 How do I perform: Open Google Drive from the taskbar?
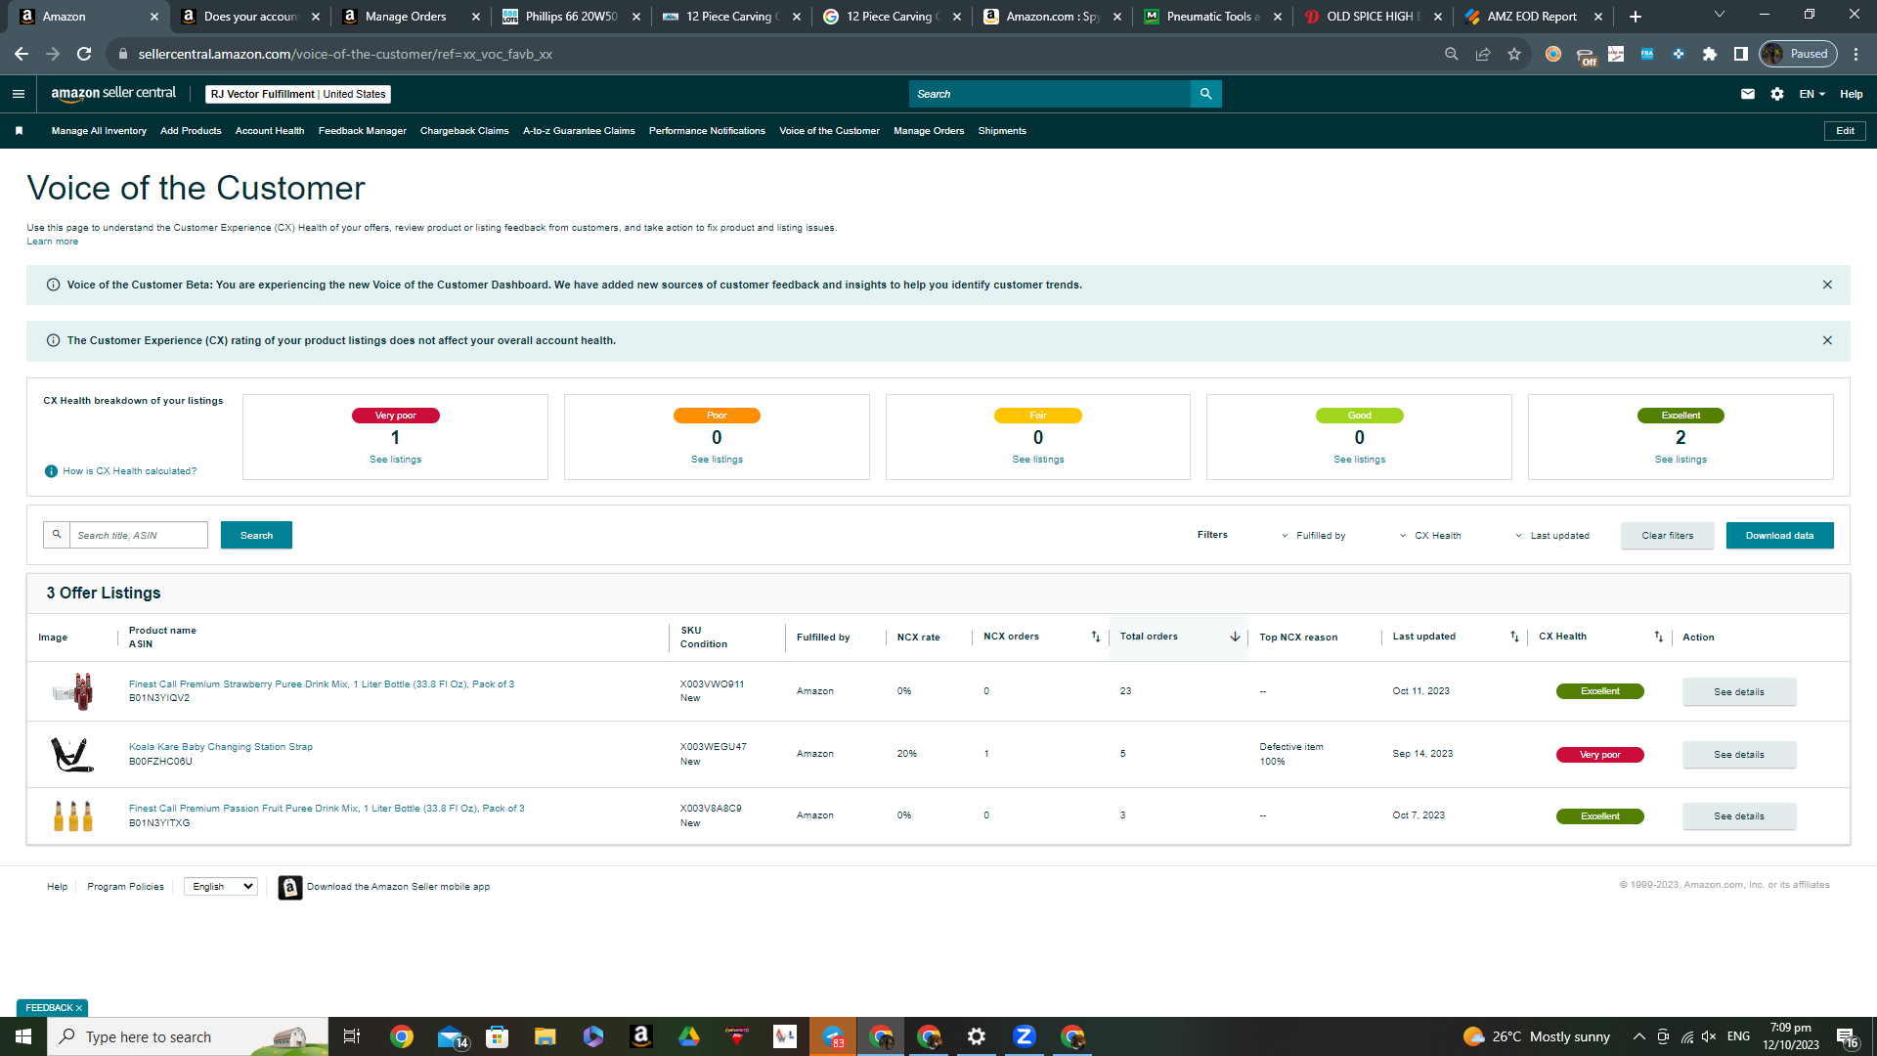689,1036
